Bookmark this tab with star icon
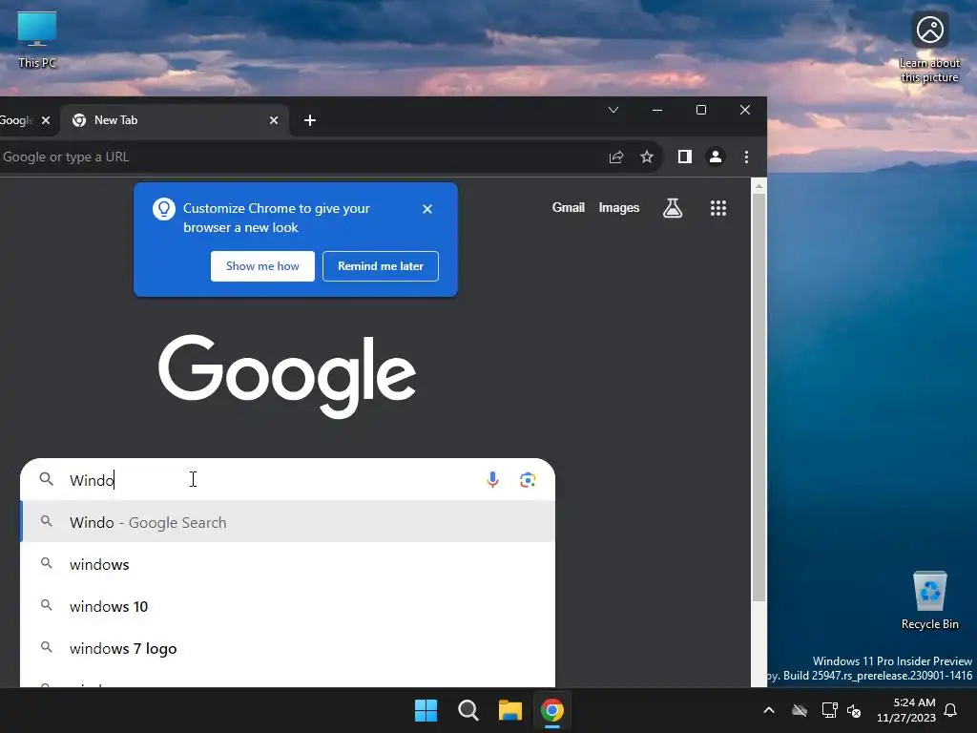Viewport: 977px width, 733px height. [x=647, y=157]
